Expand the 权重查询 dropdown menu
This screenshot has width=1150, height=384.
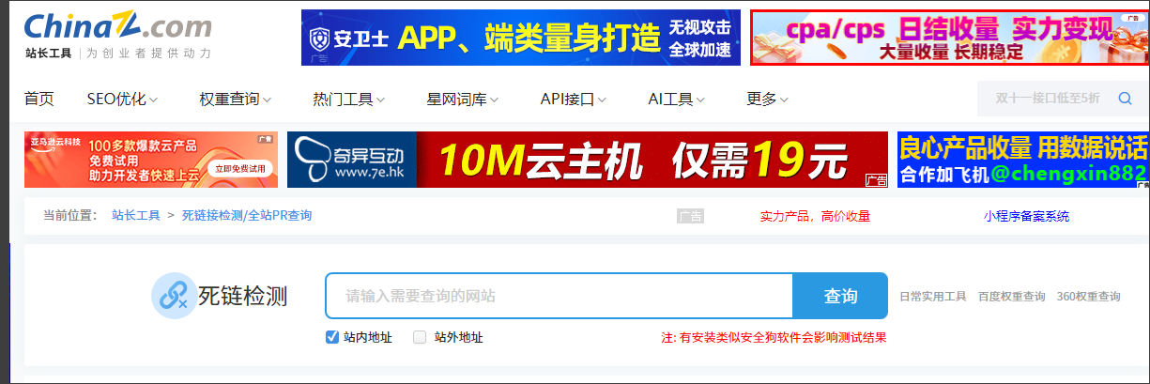[x=235, y=100]
